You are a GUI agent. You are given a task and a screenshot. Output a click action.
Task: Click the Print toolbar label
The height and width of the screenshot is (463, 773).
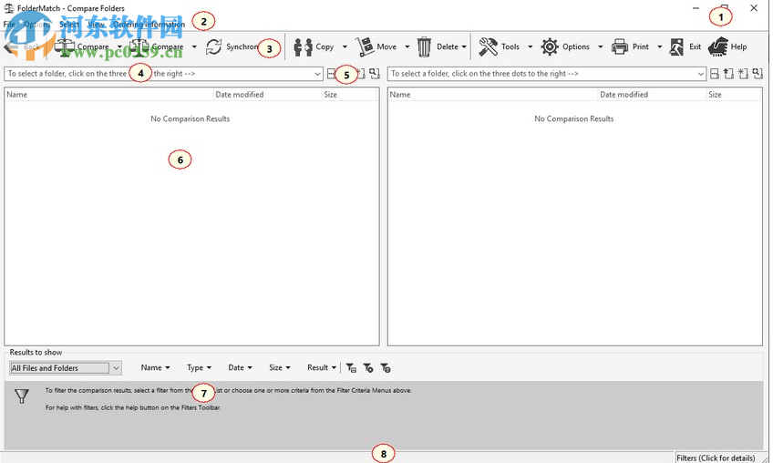pos(641,46)
